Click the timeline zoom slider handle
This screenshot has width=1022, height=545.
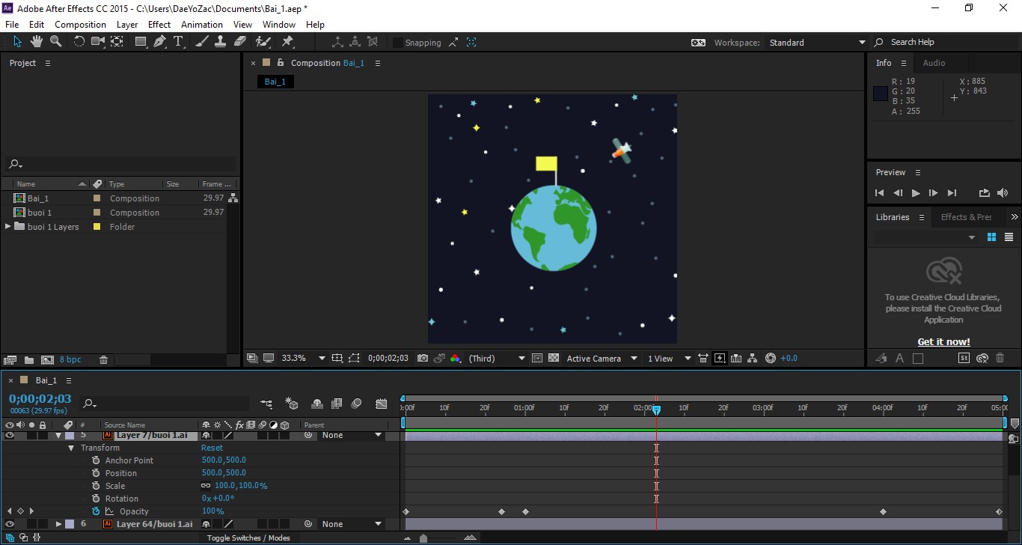423,538
